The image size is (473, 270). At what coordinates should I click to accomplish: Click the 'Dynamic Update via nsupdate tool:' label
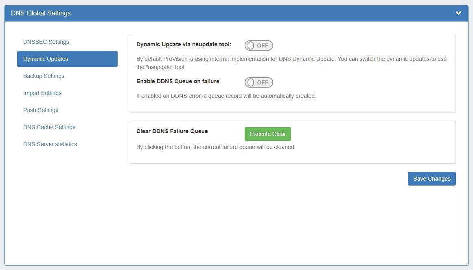(184, 44)
